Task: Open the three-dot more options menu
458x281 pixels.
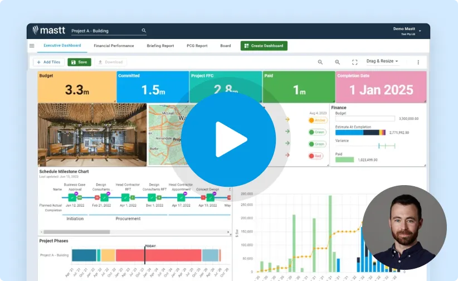Action: coord(418,62)
